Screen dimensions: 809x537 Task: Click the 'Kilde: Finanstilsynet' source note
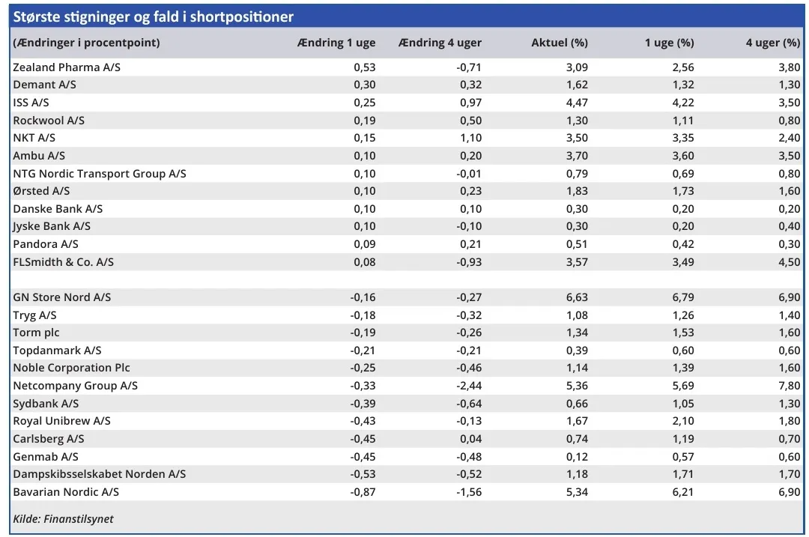pyautogui.click(x=64, y=518)
